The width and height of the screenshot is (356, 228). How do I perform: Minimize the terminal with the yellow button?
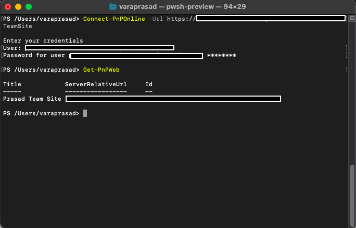pos(18,7)
